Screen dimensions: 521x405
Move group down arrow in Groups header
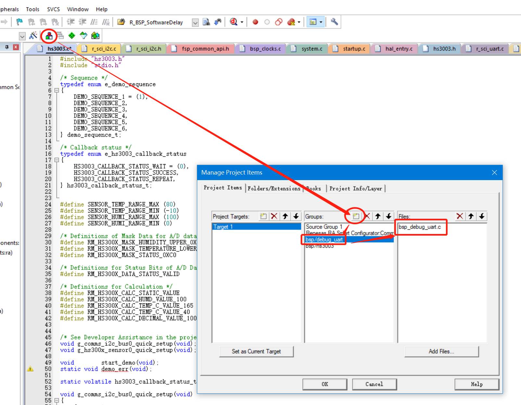pyautogui.click(x=389, y=216)
